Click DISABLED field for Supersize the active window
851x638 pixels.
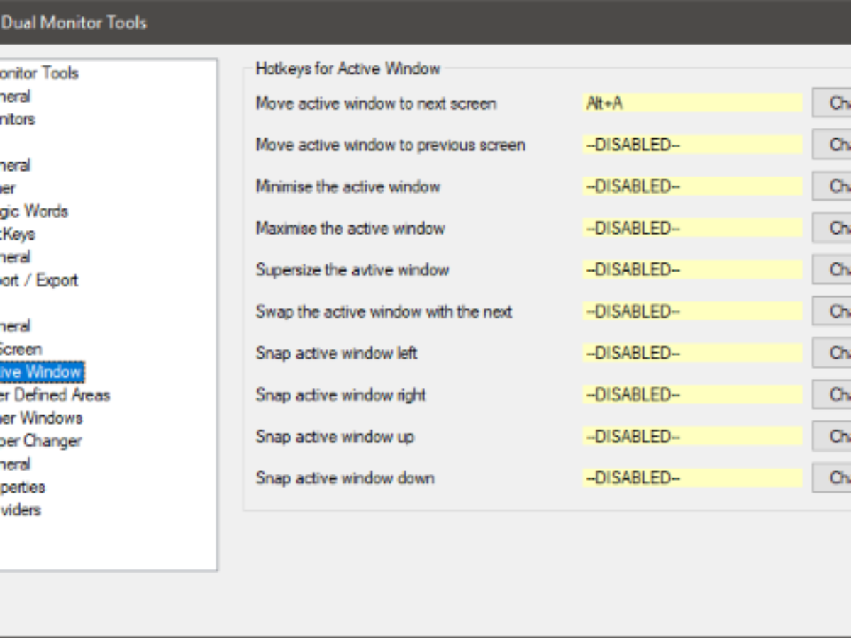click(691, 270)
